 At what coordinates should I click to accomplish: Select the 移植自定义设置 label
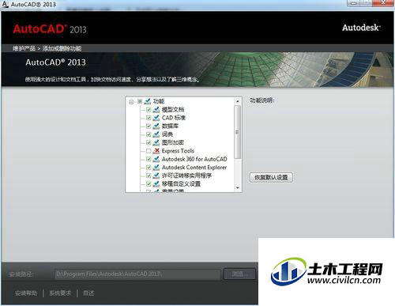tap(181, 184)
